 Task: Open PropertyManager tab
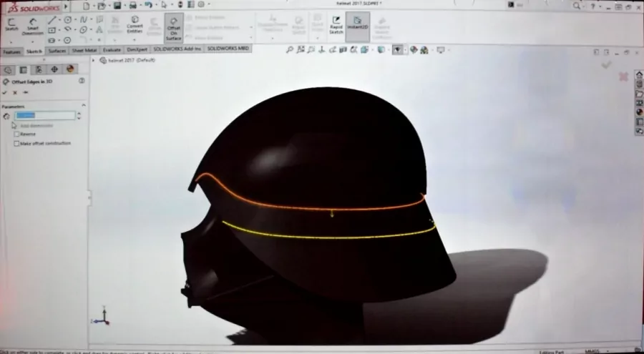tap(24, 69)
